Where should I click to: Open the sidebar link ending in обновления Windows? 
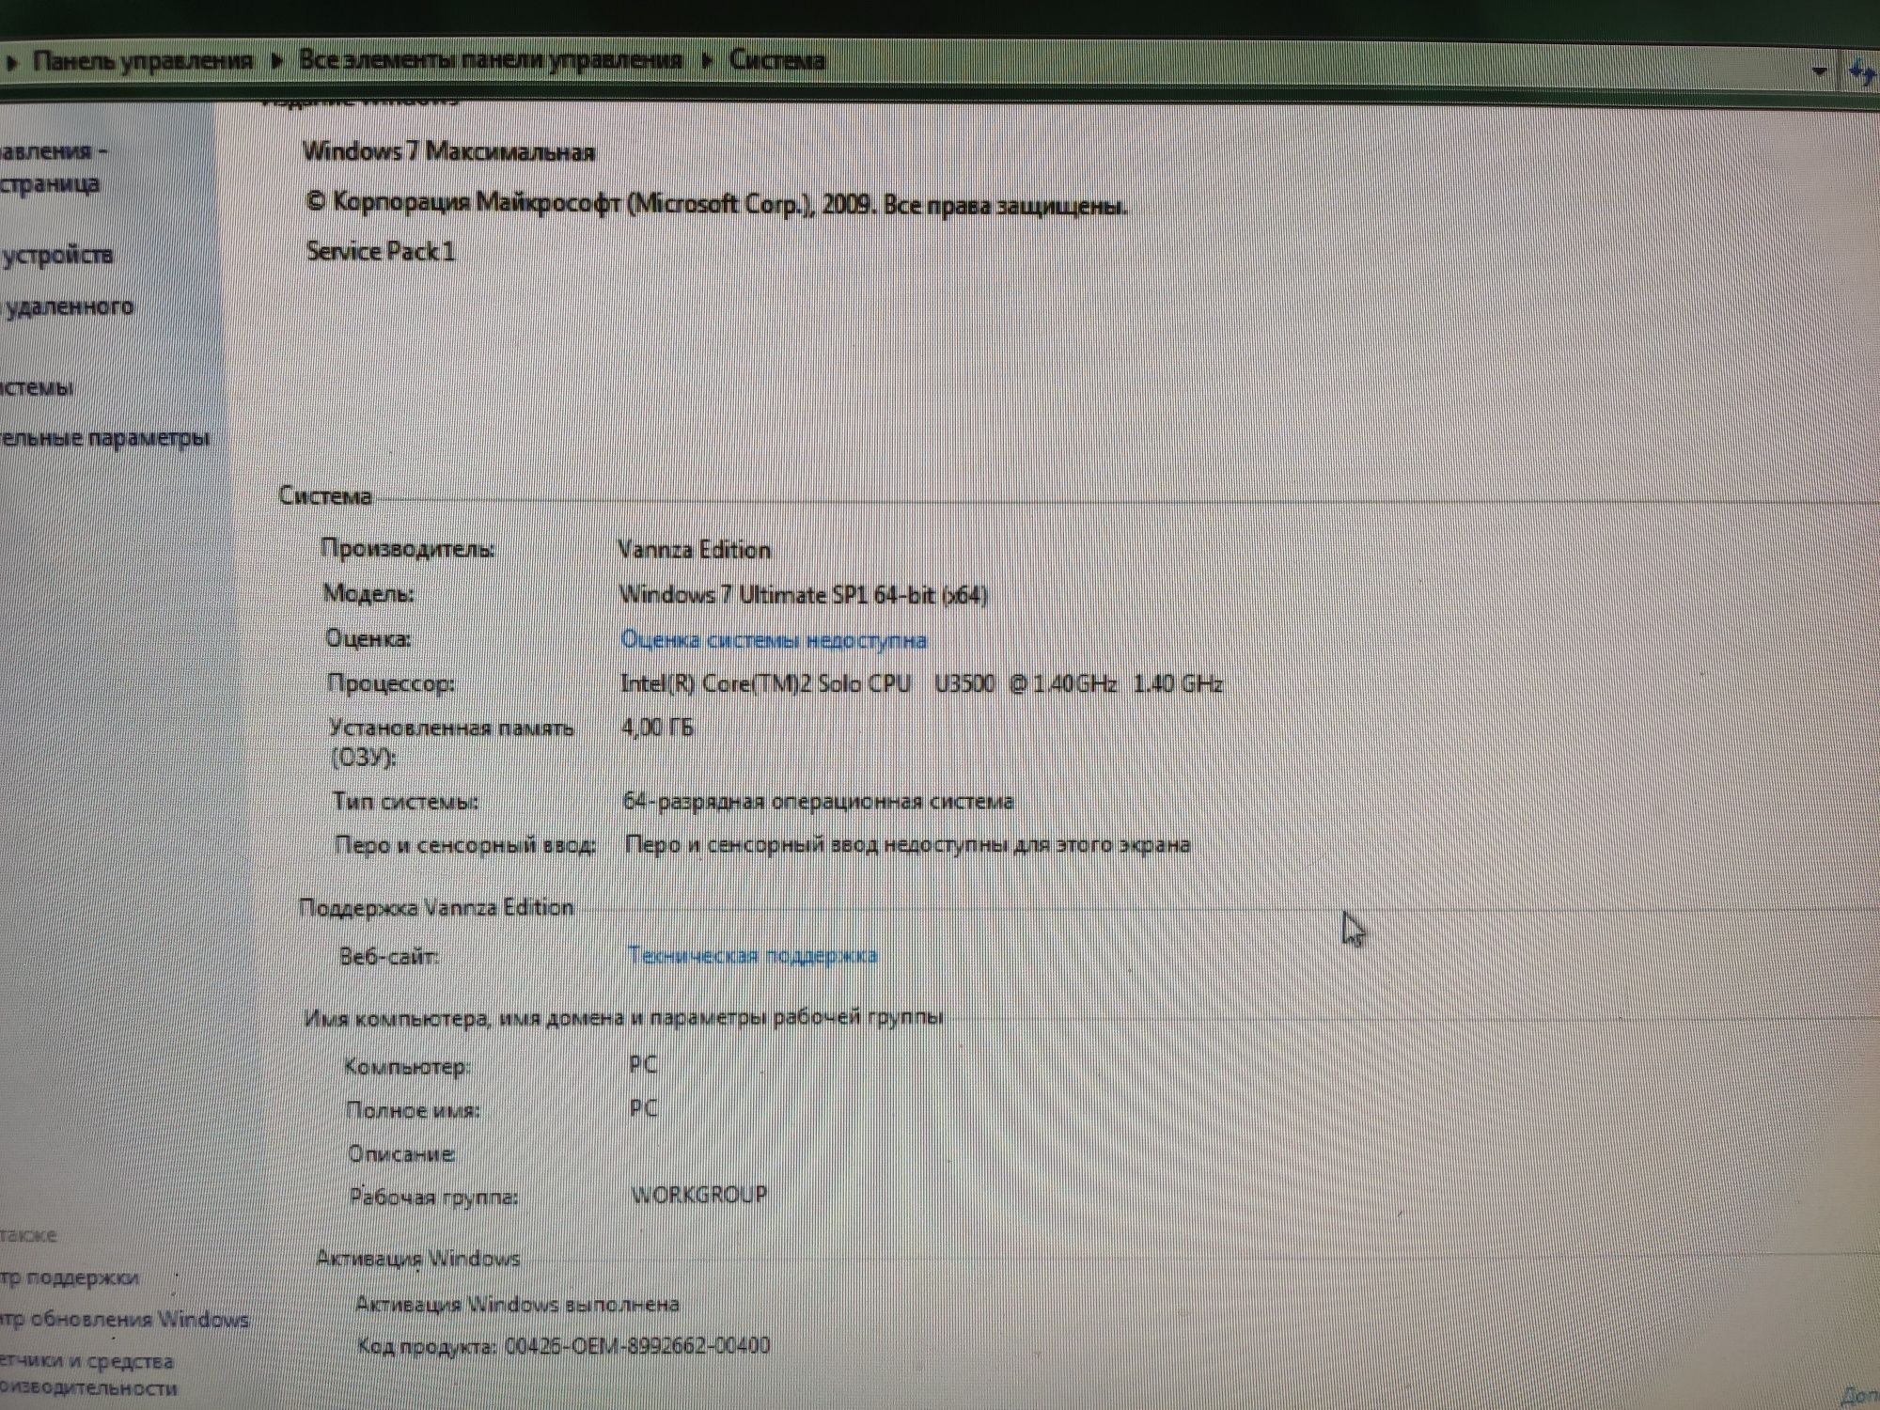click(x=124, y=1320)
